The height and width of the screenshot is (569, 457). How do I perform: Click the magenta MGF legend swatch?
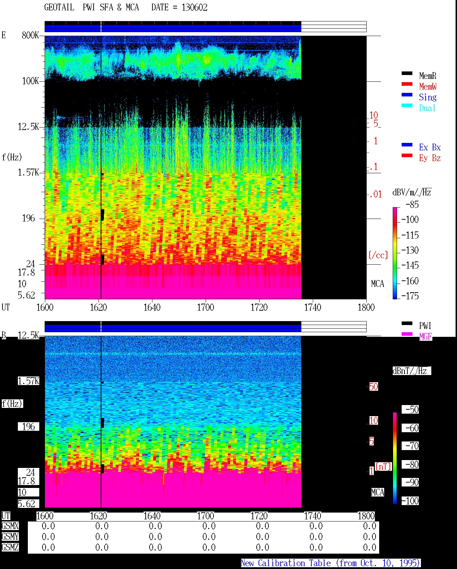coord(407,334)
